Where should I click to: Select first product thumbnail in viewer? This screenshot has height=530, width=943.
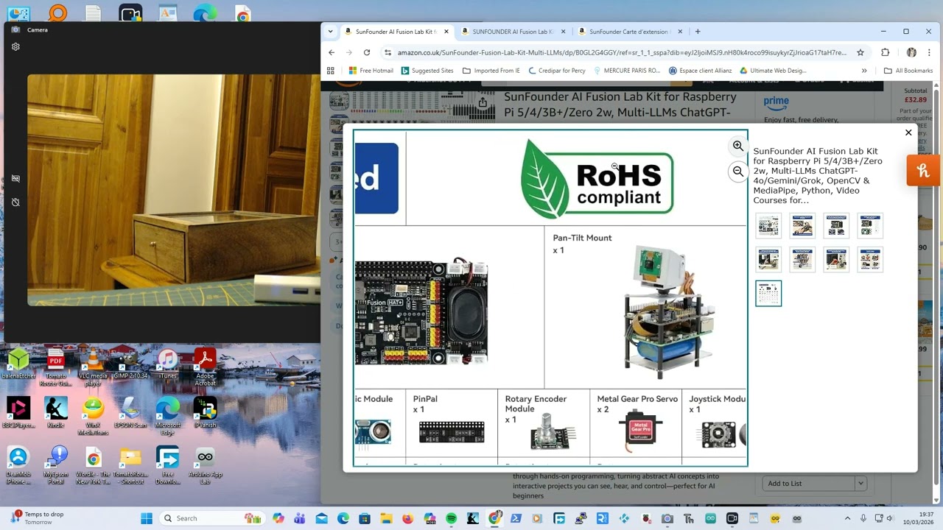[x=768, y=226]
